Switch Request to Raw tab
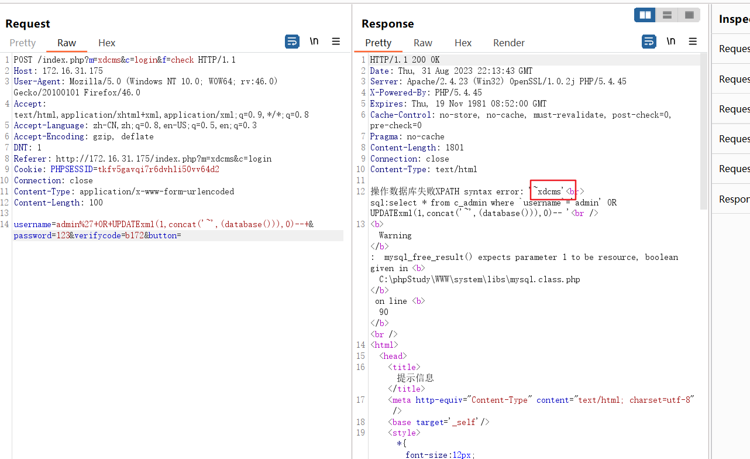The width and height of the screenshot is (750, 459). tap(67, 43)
